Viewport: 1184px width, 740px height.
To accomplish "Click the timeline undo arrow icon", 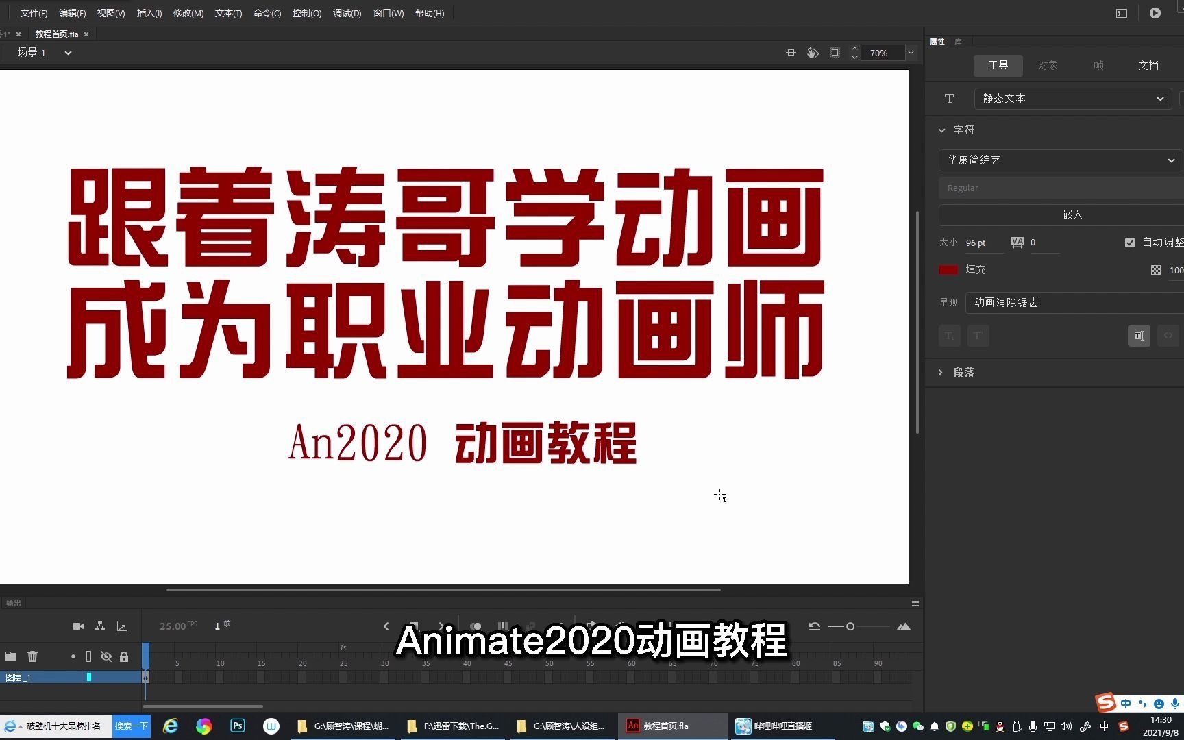I will coord(814,626).
